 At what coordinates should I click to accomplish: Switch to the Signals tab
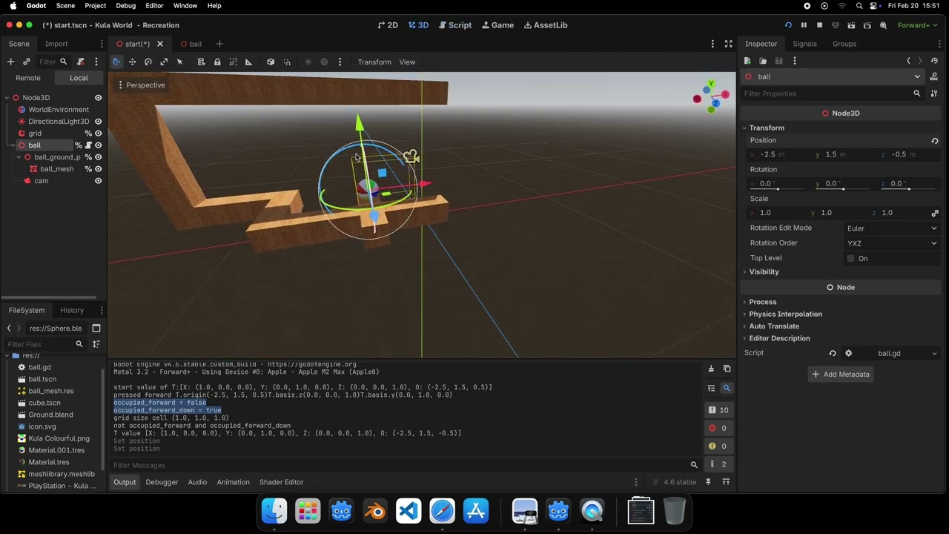[804, 44]
